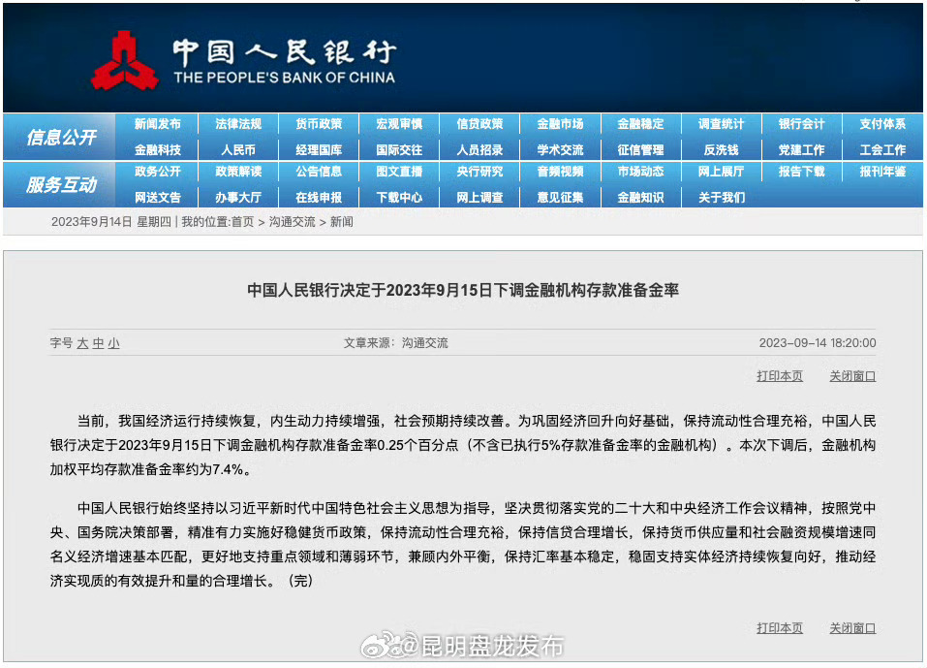Visit the 网上调查 page

pos(479,198)
